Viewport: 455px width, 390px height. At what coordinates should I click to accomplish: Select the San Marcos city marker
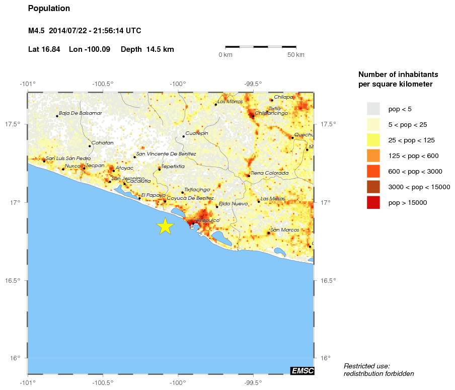tap(269, 233)
